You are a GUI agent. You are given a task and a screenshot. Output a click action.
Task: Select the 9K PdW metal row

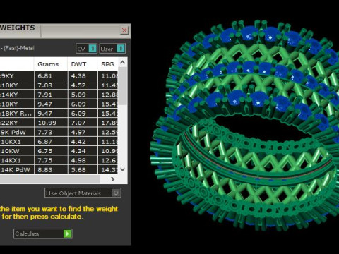tap(59, 132)
